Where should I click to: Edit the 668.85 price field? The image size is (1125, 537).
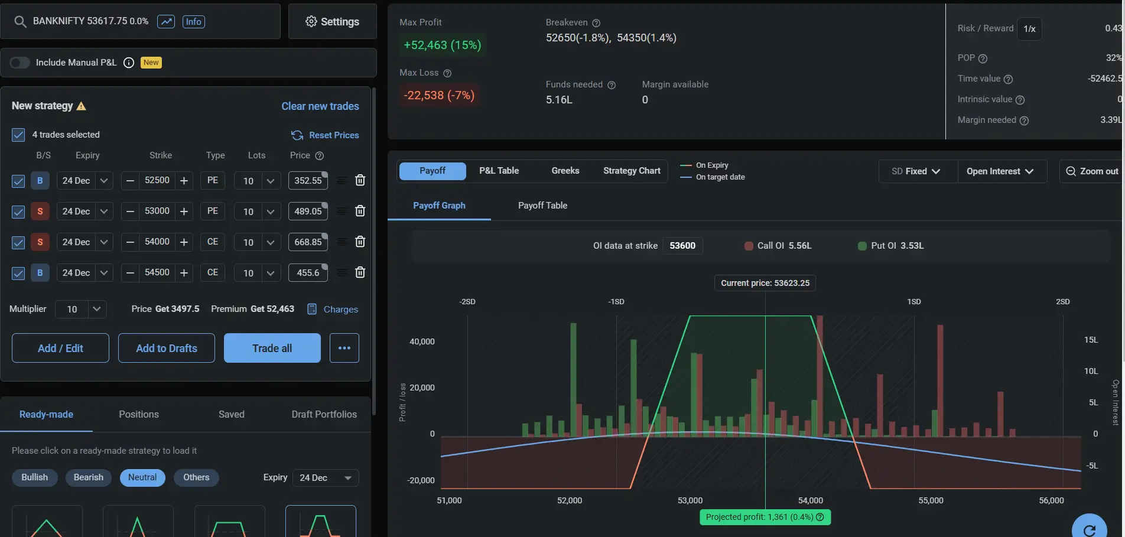click(308, 242)
